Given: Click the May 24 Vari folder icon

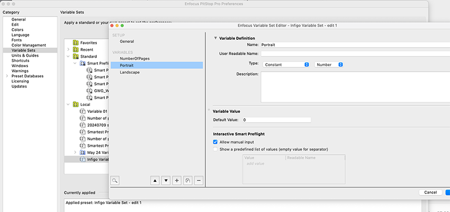Looking at the screenshot, I should [83, 152].
